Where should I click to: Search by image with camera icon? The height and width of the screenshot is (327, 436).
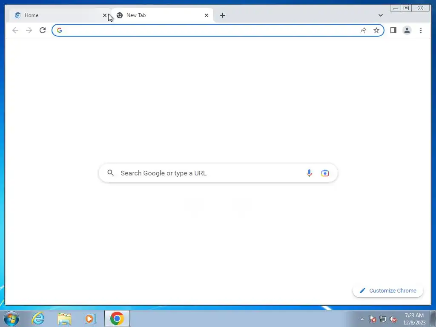pyautogui.click(x=325, y=173)
